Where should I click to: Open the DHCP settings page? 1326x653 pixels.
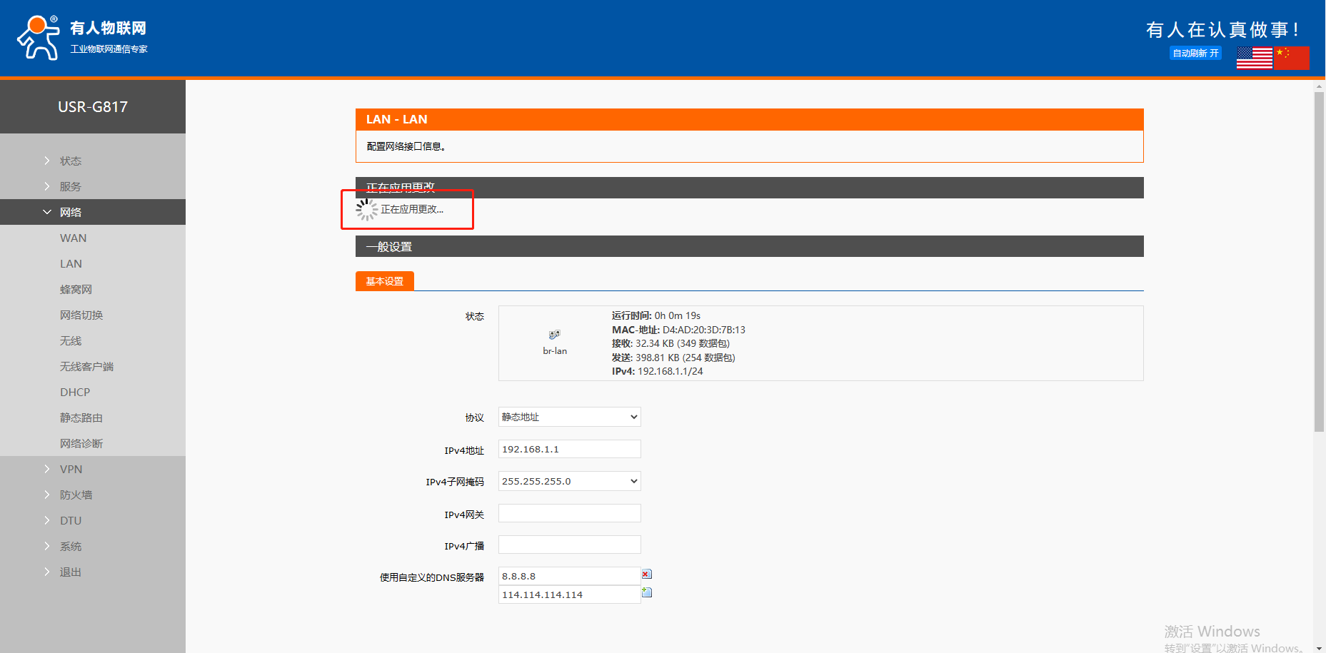(x=75, y=392)
